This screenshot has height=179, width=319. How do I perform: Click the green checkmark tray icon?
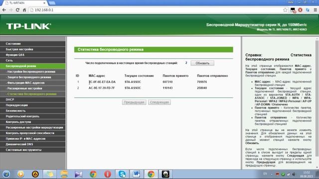tap(283, 174)
